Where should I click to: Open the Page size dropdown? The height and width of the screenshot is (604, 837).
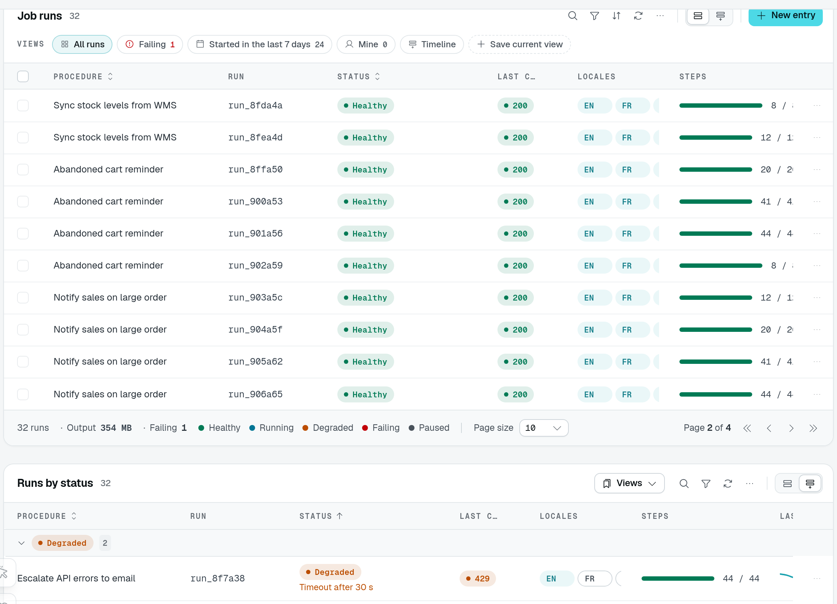543,428
